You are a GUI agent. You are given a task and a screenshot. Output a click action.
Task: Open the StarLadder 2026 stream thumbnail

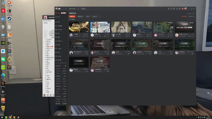click(x=184, y=27)
